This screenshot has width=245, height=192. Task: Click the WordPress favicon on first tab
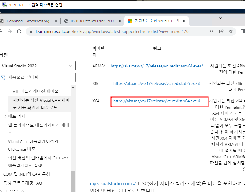[x=2, y=21]
